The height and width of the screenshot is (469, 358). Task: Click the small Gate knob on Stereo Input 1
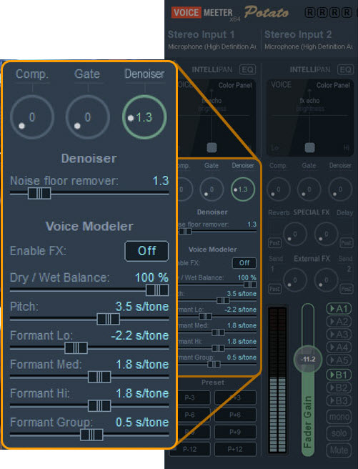pos(212,189)
